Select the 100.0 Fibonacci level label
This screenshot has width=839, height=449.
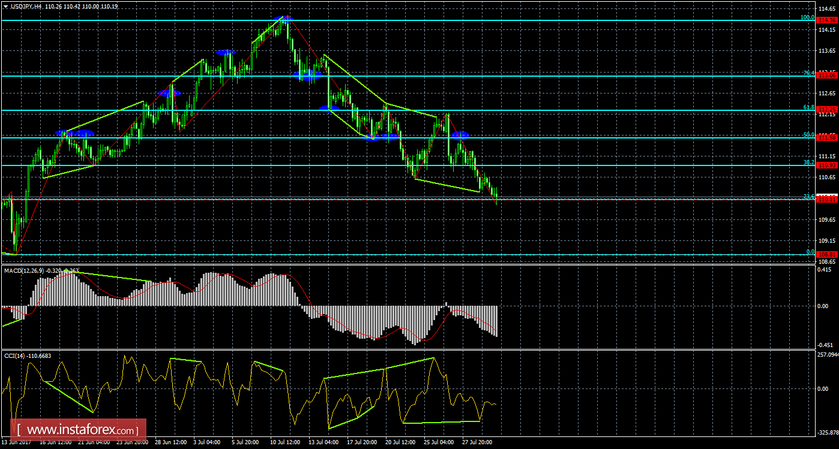tap(808, 17)
